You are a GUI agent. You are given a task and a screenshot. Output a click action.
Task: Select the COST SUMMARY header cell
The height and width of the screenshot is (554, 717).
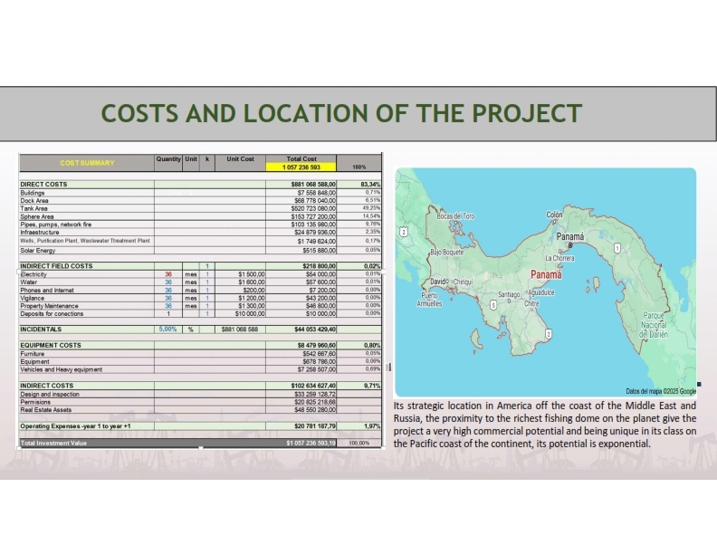(87, 163)
